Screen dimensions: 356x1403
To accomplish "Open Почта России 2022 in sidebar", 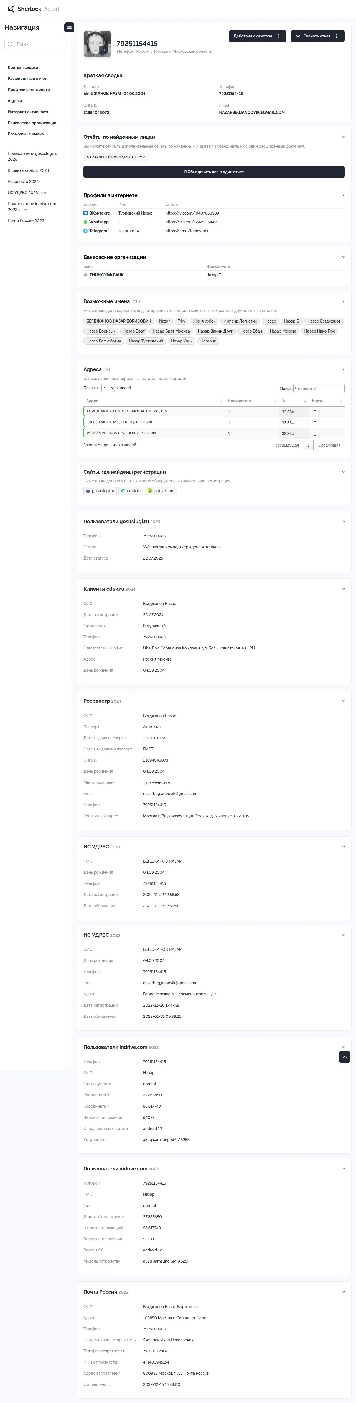I will (26, 221).
